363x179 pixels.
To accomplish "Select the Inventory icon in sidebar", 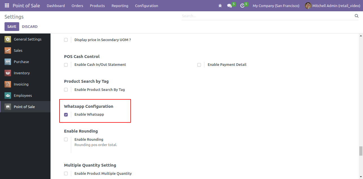I will coord(8,73).
